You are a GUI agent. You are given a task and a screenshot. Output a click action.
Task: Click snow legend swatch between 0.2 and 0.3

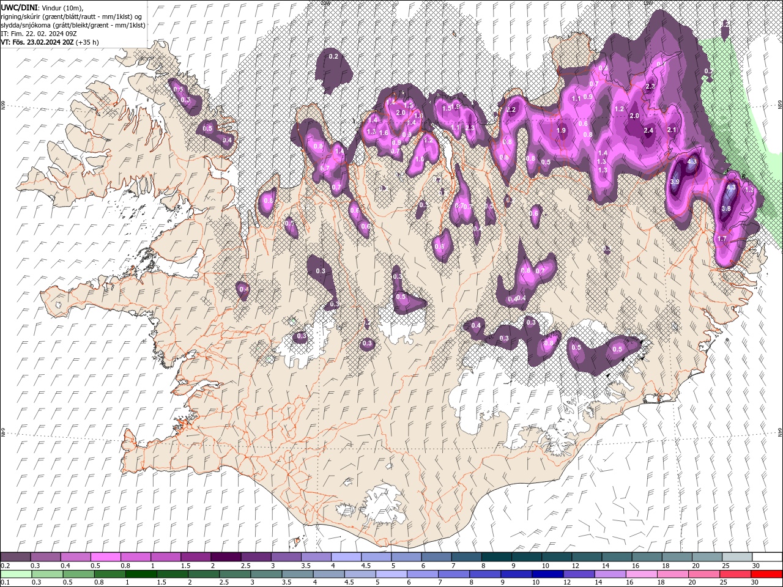[x=15, y=557]
